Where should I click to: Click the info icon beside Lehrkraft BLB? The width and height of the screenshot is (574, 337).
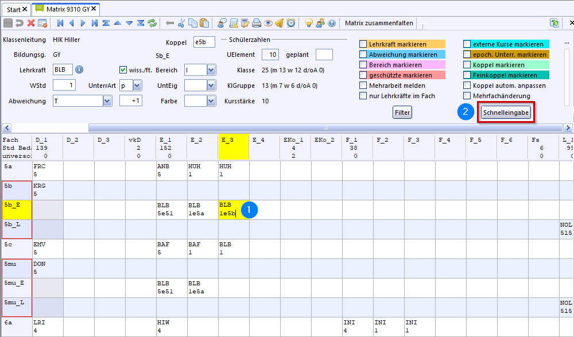pyautogui.click(x=79, y=69)
